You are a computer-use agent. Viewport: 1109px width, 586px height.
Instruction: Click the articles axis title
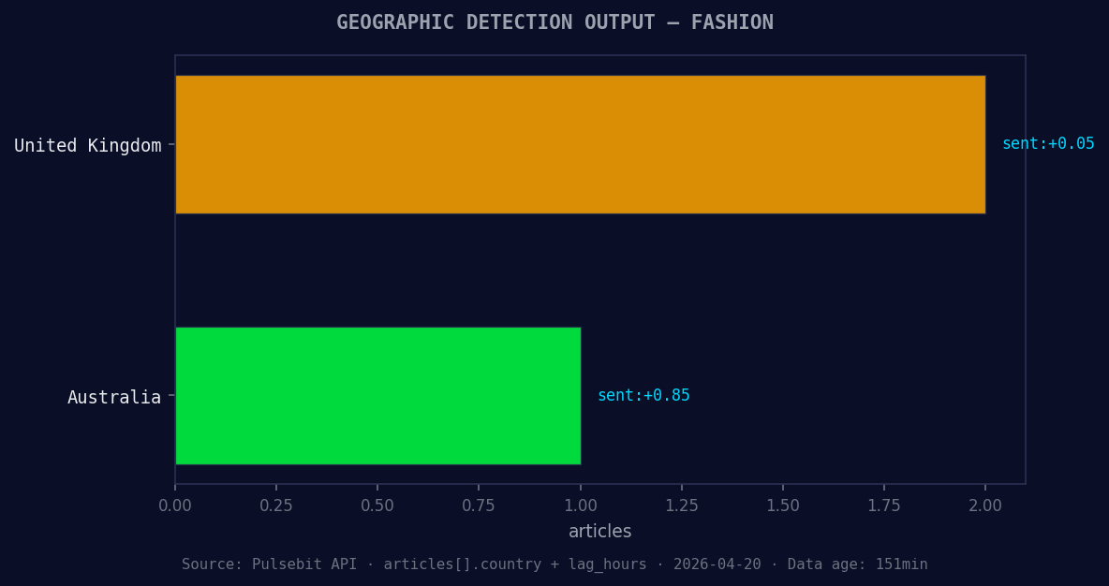click(x=599, y=531)
